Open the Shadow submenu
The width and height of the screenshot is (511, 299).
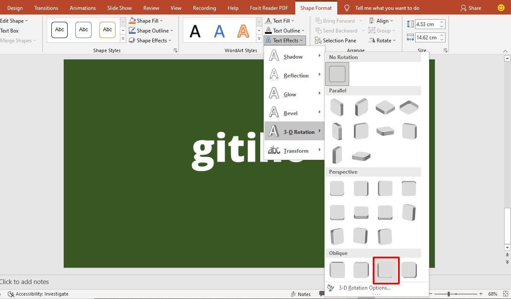[294, 56]
